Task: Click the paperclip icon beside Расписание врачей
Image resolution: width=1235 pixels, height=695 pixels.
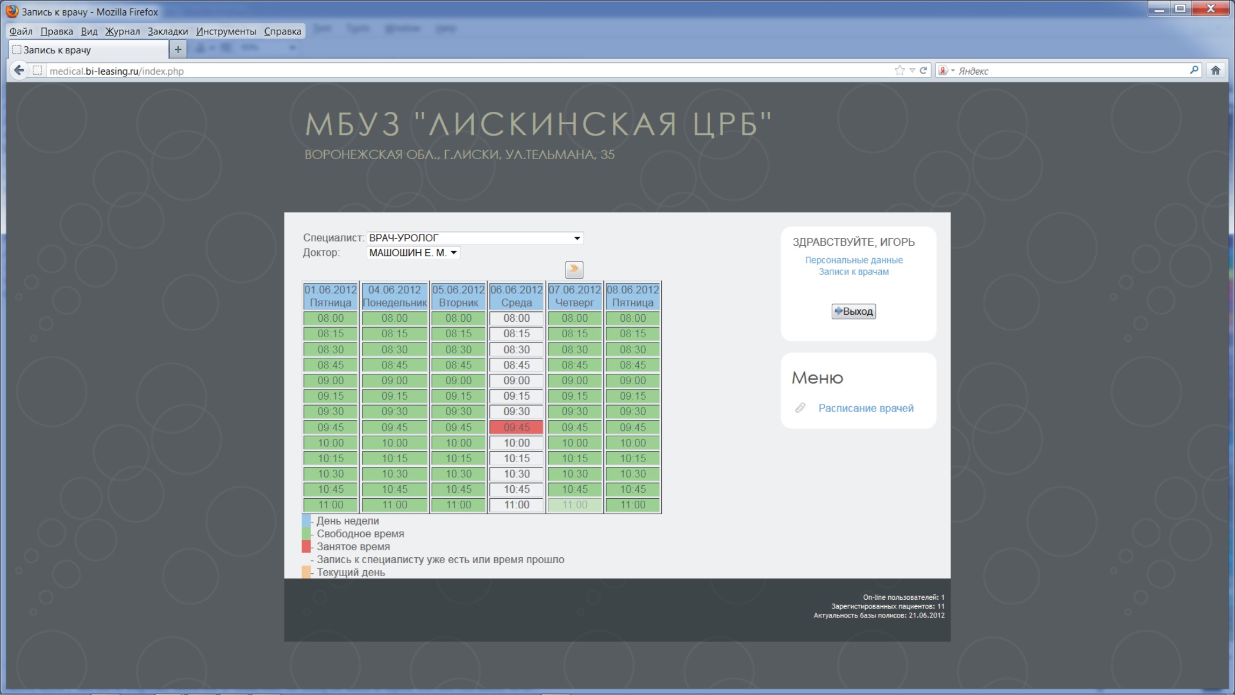Action: point(800,408)
